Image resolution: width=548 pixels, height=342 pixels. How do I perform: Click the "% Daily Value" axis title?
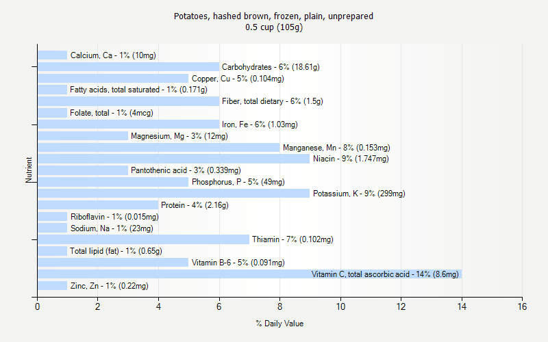[x=279, y=324]
